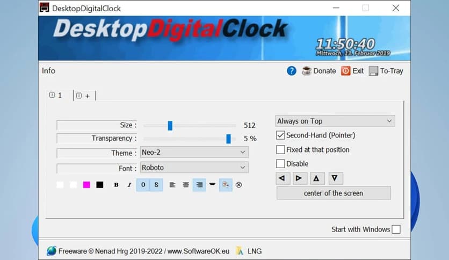The width and height of the screenshot is (449, 260).
Task: Add a new clock with the + tab
Action: [x=84, y=96]
